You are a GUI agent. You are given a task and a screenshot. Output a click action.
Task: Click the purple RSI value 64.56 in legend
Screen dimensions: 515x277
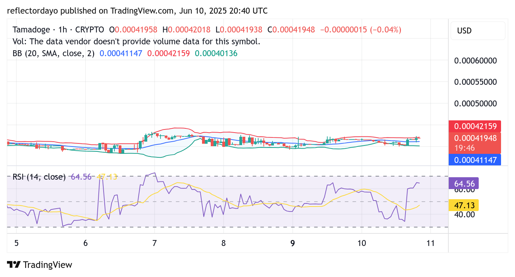tap(81, 177)
